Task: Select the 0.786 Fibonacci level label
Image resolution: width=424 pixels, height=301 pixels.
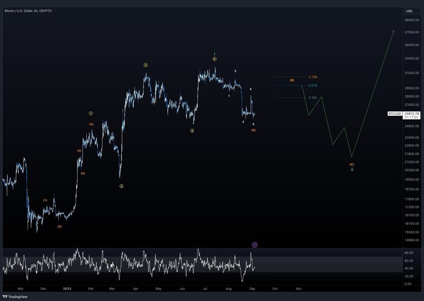Action: pos(313,77)
